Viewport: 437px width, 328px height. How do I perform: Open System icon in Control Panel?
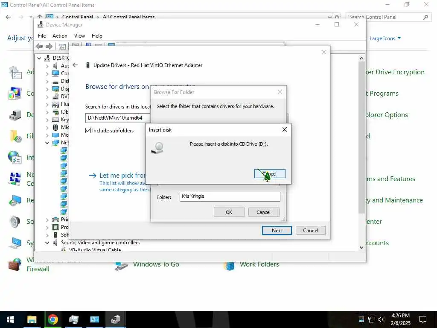tap(15, 243)
